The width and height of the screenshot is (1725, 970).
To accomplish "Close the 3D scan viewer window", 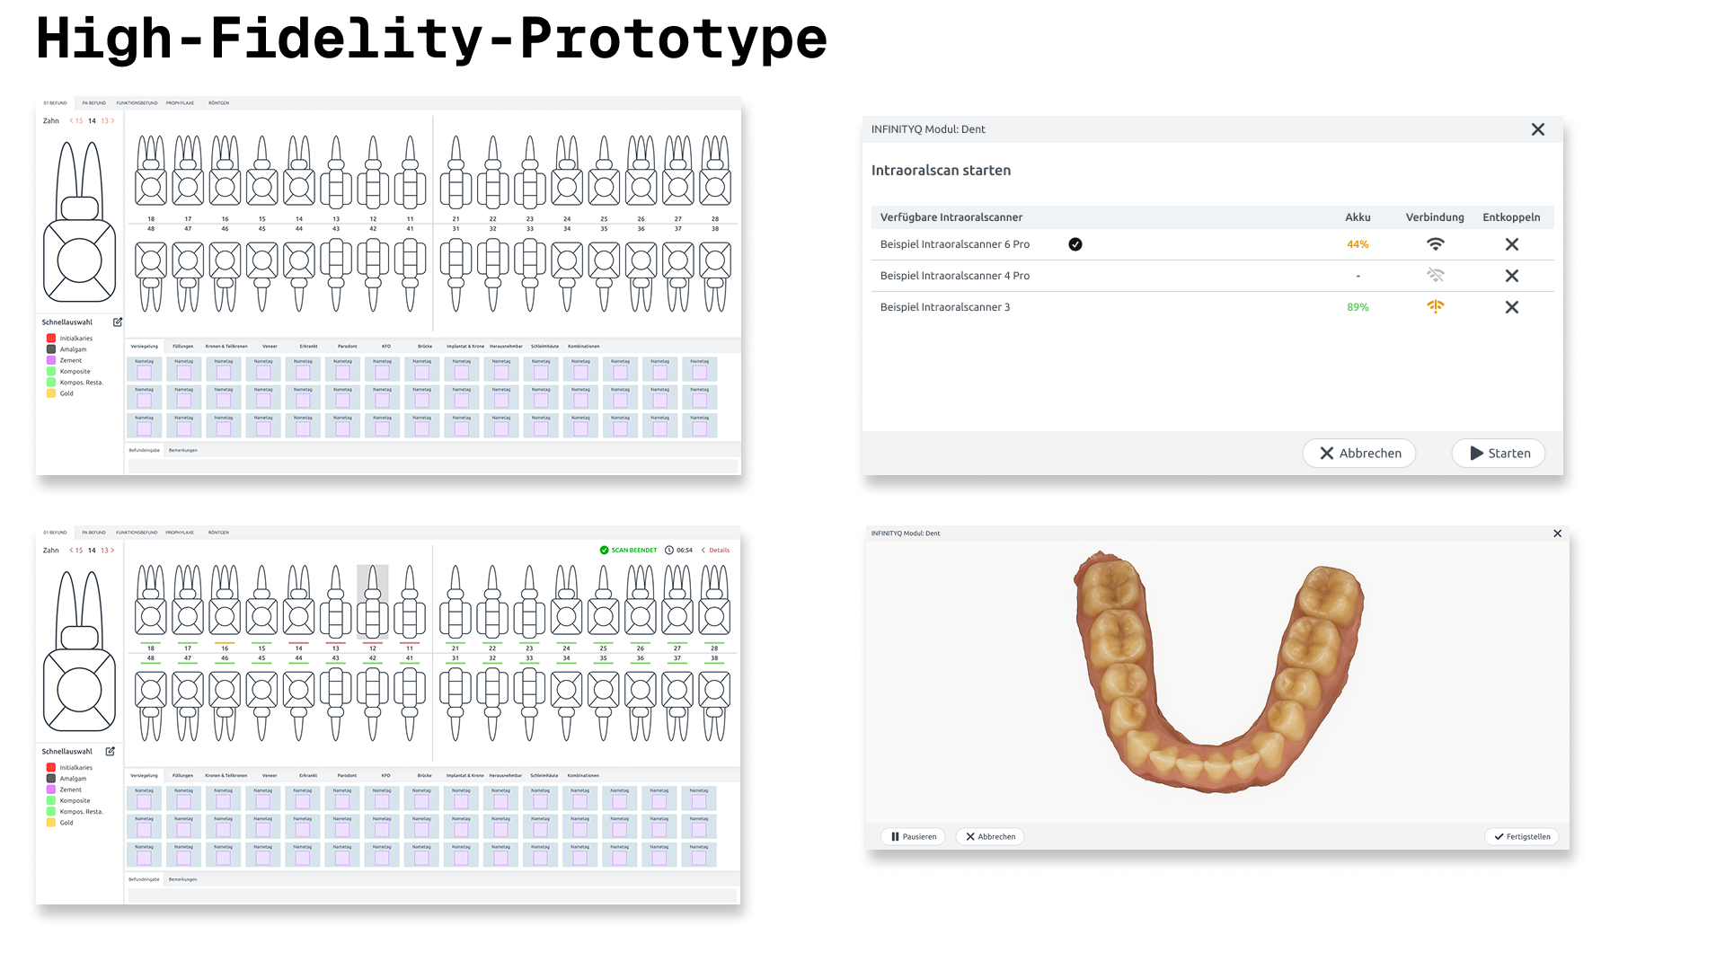I will pos(1558,533).
